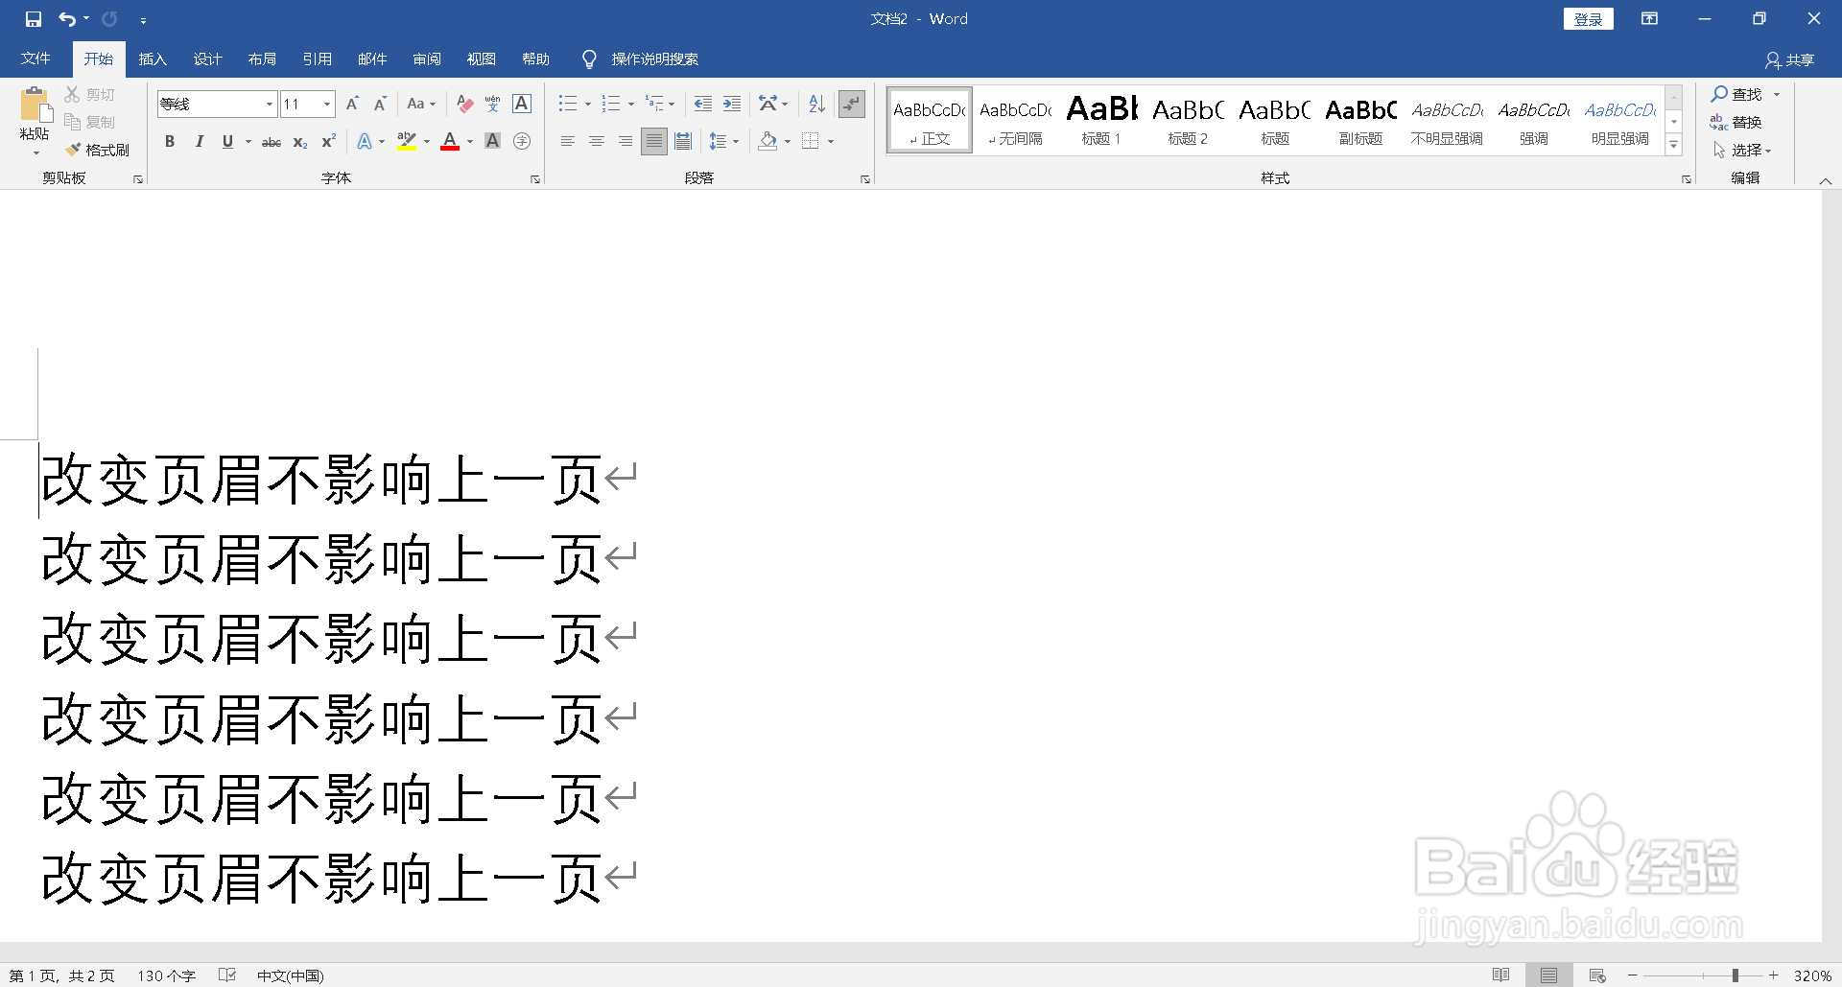This screenshot has width=1842, height=987.
Task: Clear all formatting eraser icon
Action: point(465,104)
